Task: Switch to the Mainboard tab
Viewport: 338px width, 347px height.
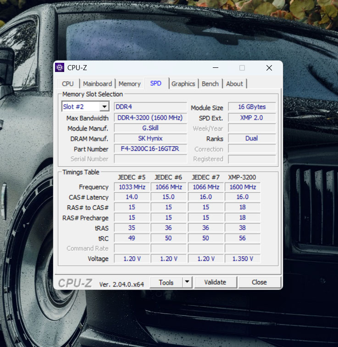Action: (97, 84)
